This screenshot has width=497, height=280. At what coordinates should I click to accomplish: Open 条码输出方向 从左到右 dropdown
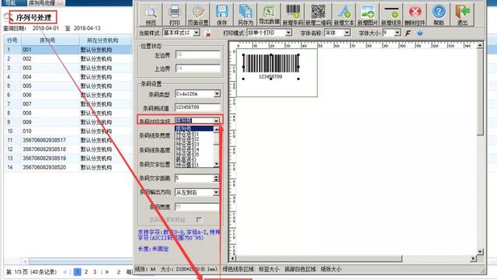216,192
